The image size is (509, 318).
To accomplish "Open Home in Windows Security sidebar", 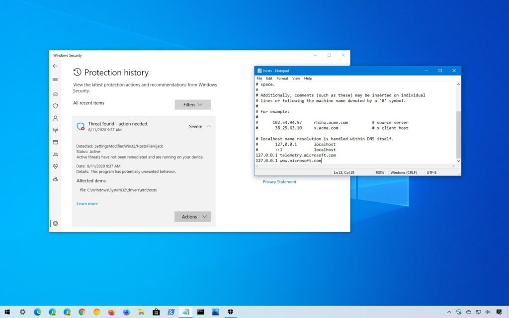I will tap(55, 94).
